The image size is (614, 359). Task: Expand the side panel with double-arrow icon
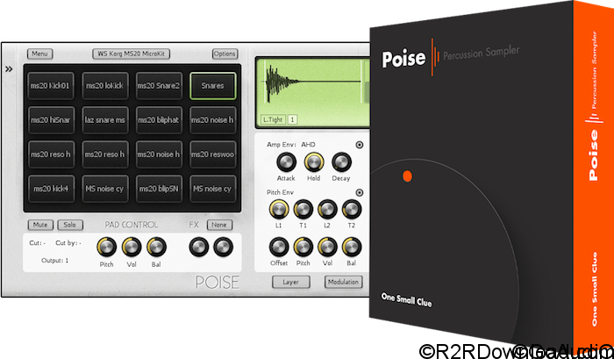pyautogui.click(x=9, y=69)
